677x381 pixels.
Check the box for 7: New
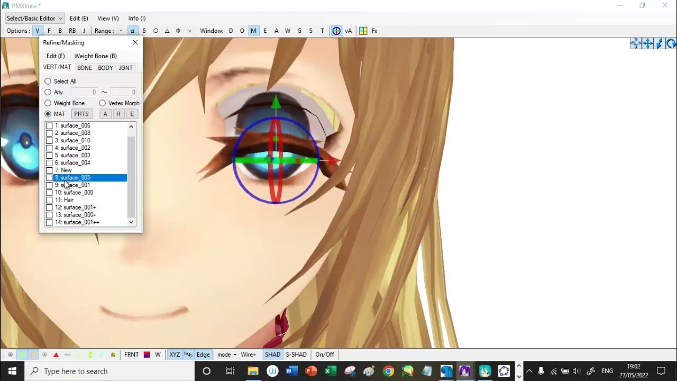pos(49,170)
